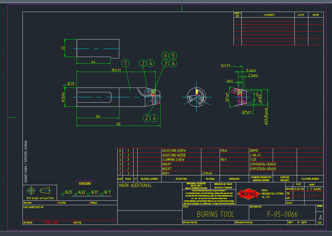This screenshot has width=332, height=236.
Task: Click the Ra 6.3 surface finish symbol
Action: point(80,193)
